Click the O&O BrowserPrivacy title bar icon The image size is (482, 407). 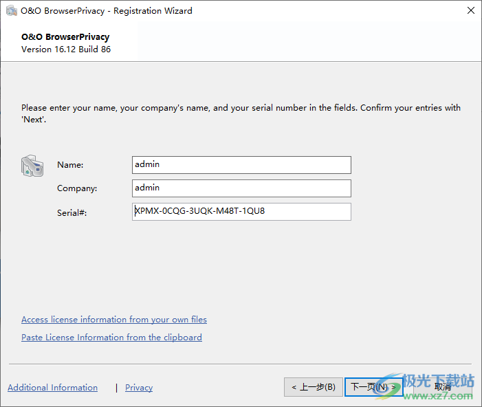coord(12,11)
